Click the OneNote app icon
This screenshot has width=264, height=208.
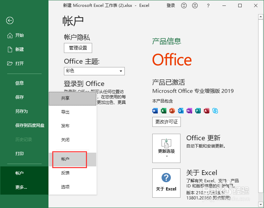[x=189, y=111]
